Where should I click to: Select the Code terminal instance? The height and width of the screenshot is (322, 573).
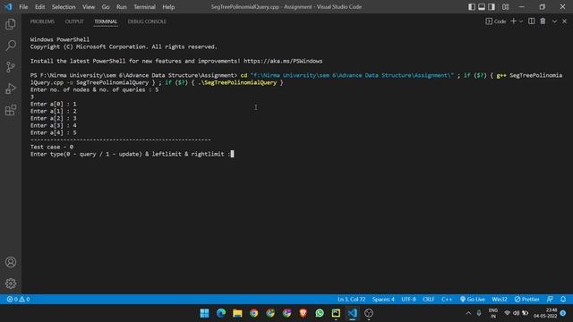[x=496, y=21]
